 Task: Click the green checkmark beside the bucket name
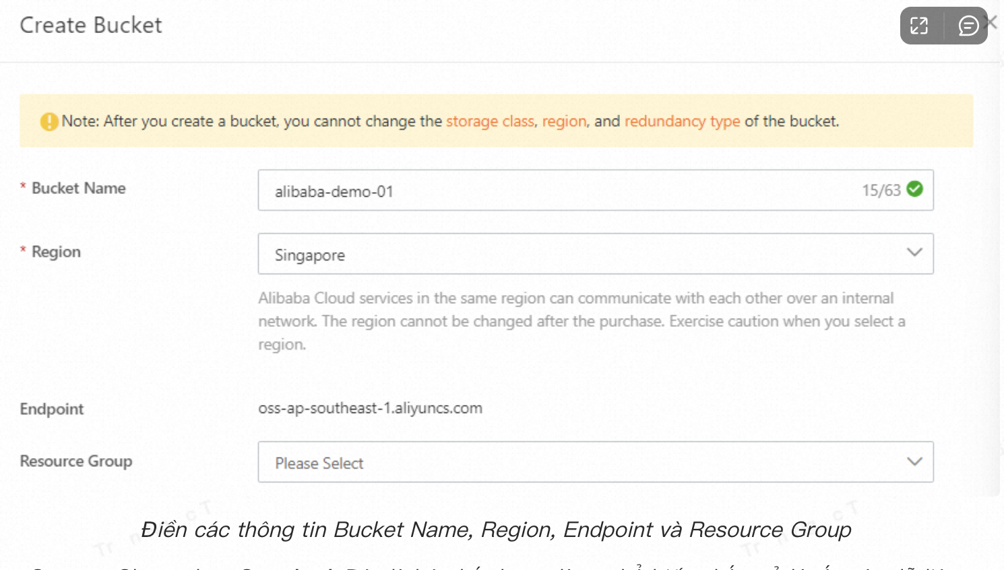[914, 189]
